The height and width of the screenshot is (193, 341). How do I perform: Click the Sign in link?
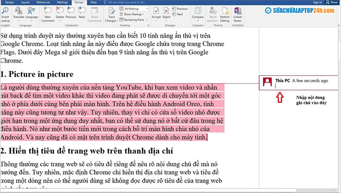click(317, 2)
